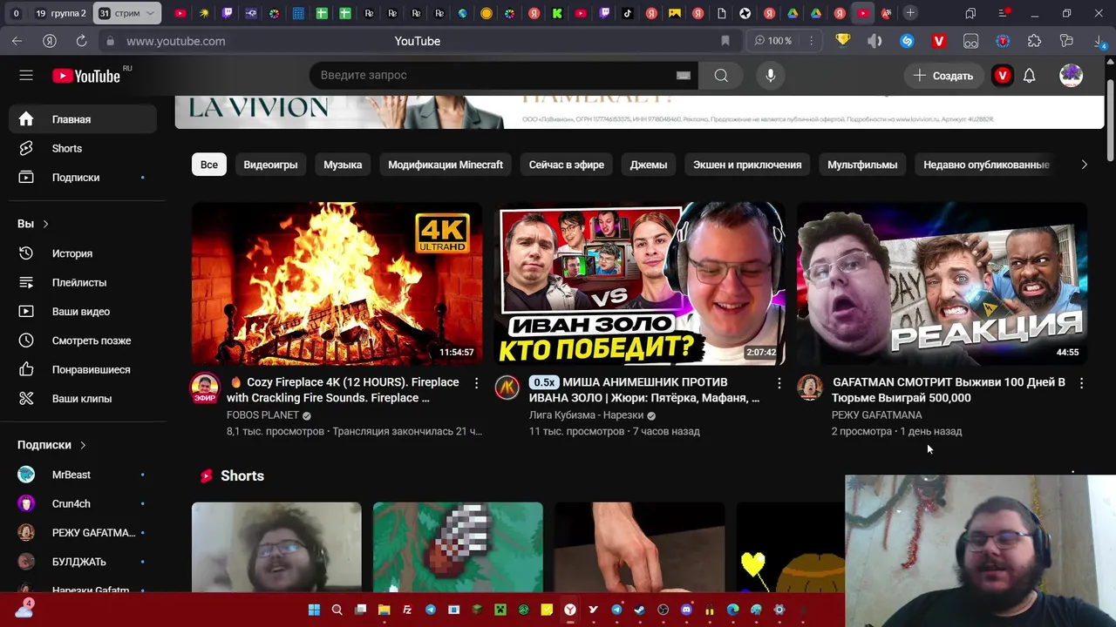Click the Shazam extension icon
This screenshot has width=1116, height=627.
coord(907,41)
